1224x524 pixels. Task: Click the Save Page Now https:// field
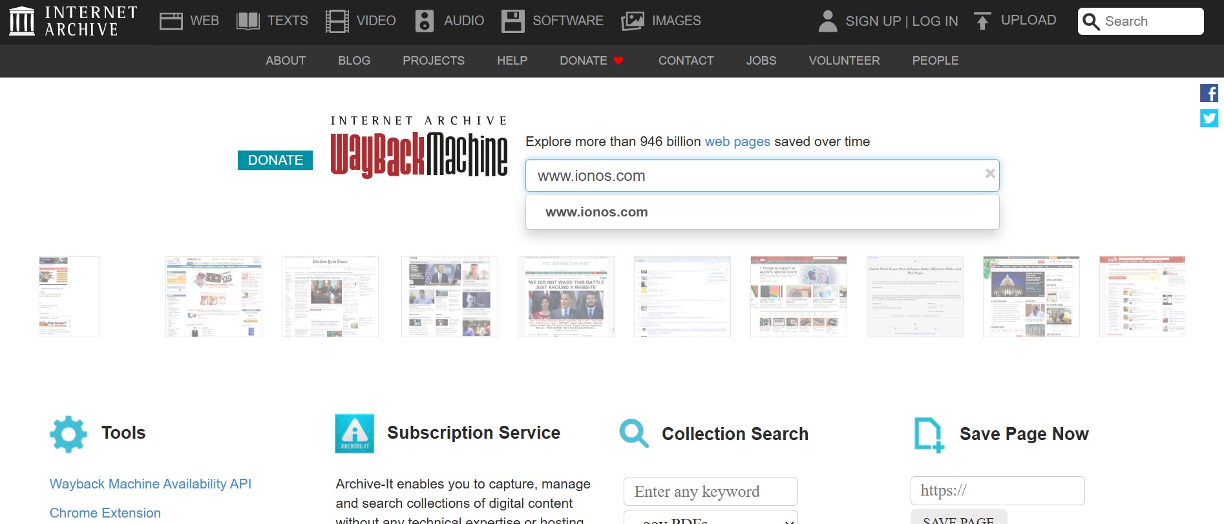point(997,491)
